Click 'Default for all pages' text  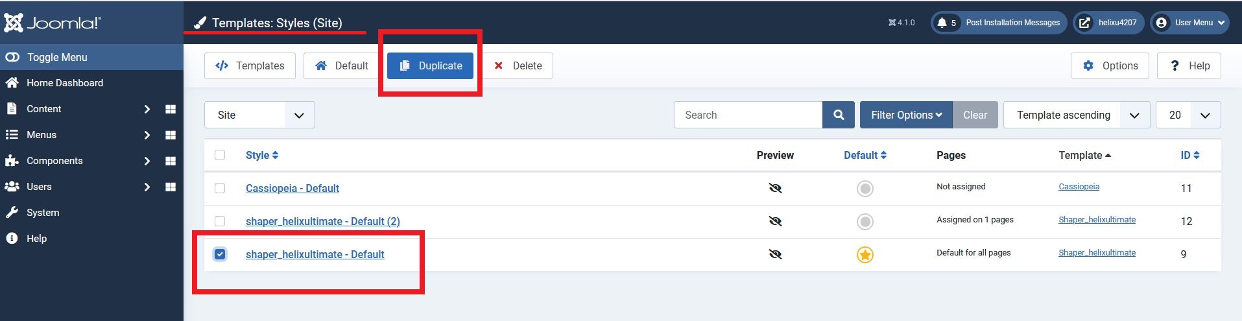click(x=973, y=253)
